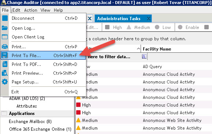Choose Open Client Log menu entry
Viewport: 212px width, 134px height.
(x=43, y=37)
